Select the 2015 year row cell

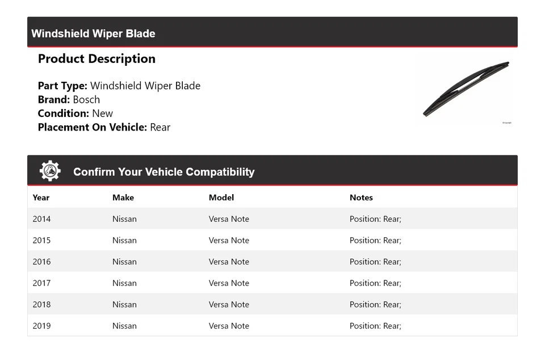pyautogui.click(x=41, y=241)
